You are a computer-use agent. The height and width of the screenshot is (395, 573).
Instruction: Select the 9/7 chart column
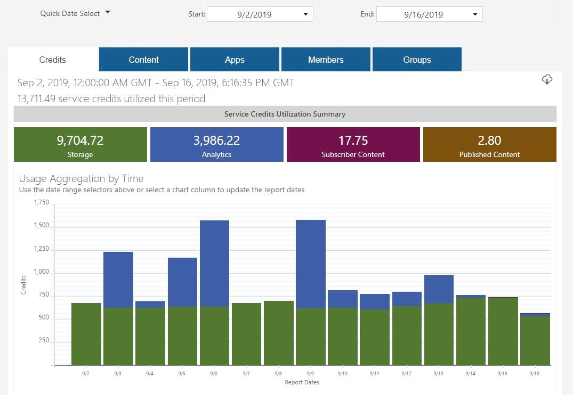(247, 334)
